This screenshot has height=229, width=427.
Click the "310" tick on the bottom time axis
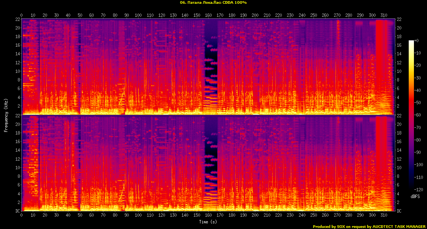click(x=384, y=215)
